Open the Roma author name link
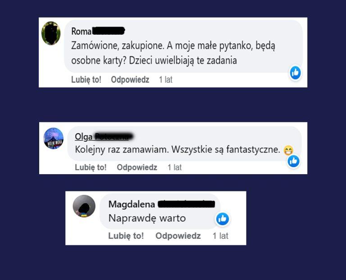Image resolution: width=346 pixels, height=280 pixels. click(98, 31)
